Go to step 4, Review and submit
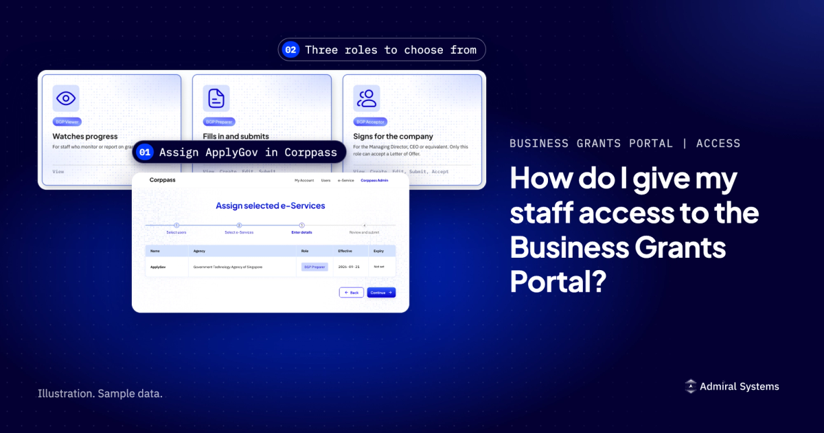The image size is (824, 433). point(364,228)
